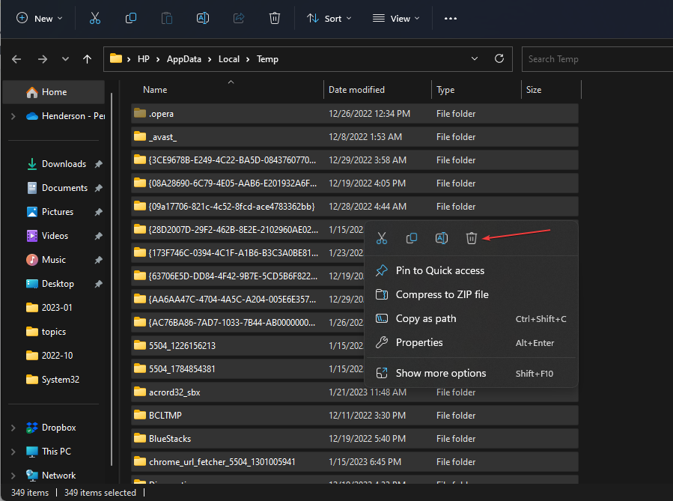Viewport: 673px width, 501px height.
Task: Refresh the Temp folder view
Action: [499, 58]
